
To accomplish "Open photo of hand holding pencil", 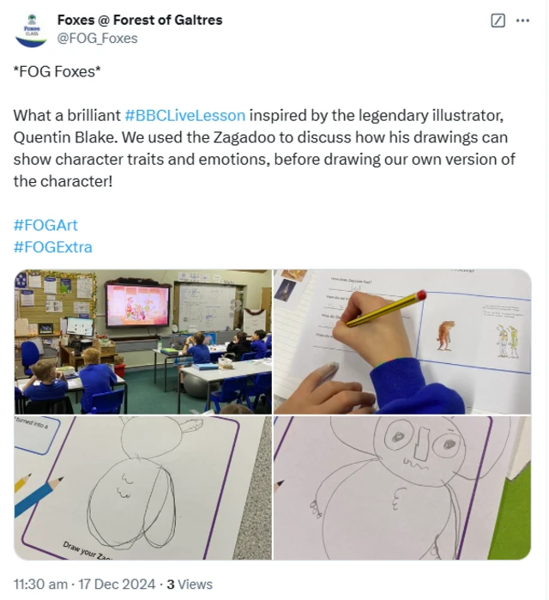I will [402, 342].
